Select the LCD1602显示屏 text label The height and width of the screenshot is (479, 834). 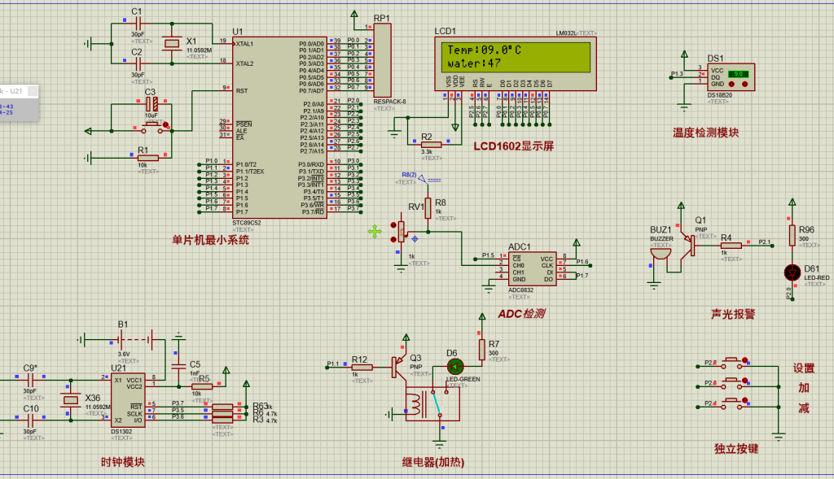click(x=513, y=146)
